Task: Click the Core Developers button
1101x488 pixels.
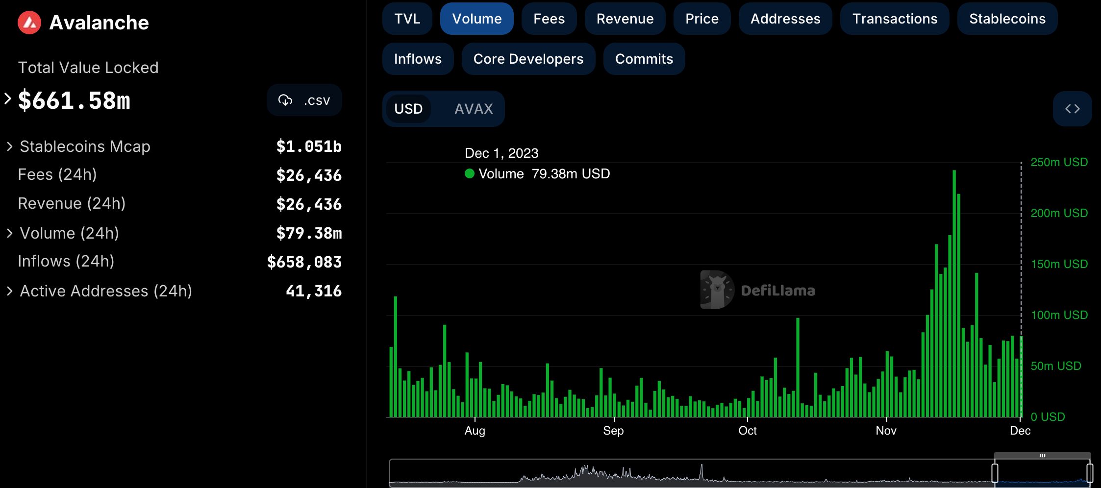Action: tap(528, 59)
